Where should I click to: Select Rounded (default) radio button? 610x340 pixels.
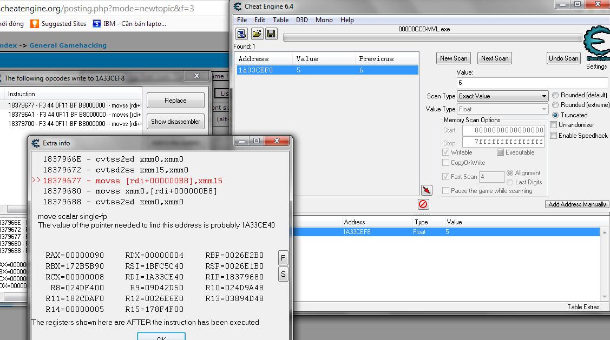[x=556, y=95]
